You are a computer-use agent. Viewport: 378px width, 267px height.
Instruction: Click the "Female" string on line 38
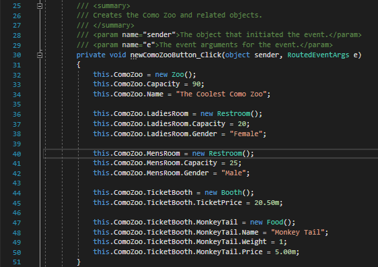click(x=246, y=134)
